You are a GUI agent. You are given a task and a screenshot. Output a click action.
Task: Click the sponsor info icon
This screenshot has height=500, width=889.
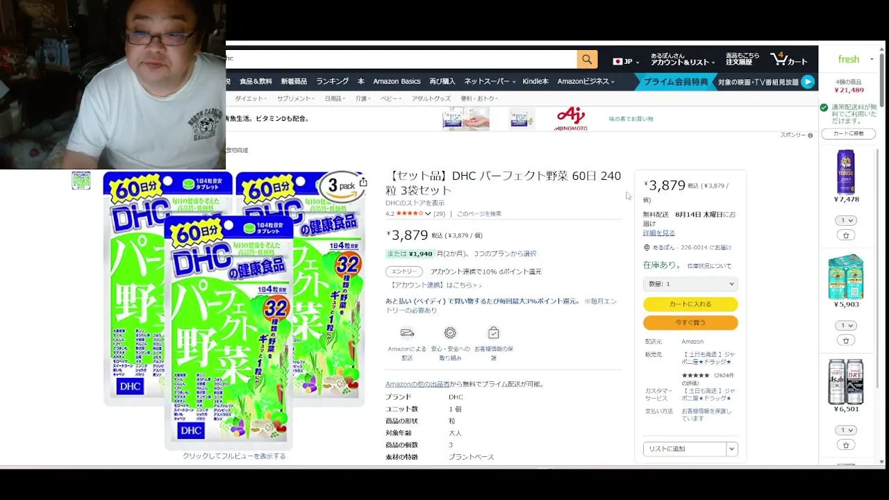(810, 135)
